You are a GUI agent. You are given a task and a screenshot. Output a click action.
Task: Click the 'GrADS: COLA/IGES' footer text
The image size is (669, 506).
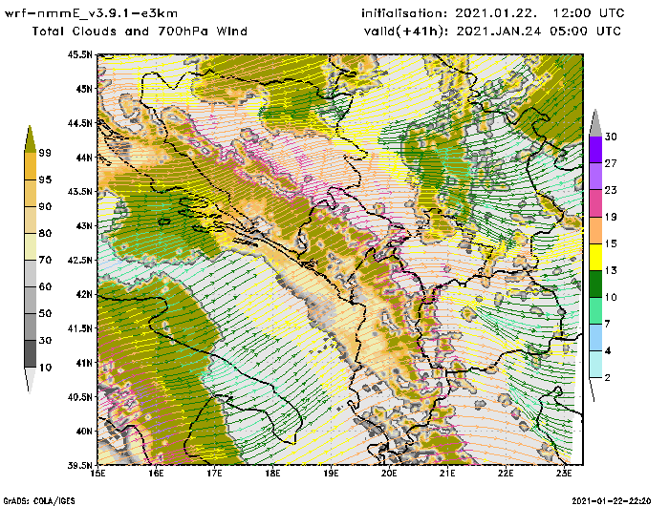pyautogui.click(x=39, y=501)
